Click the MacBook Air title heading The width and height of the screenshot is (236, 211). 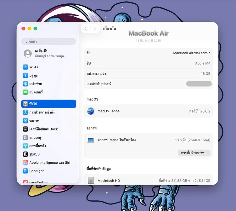(149, 33)
